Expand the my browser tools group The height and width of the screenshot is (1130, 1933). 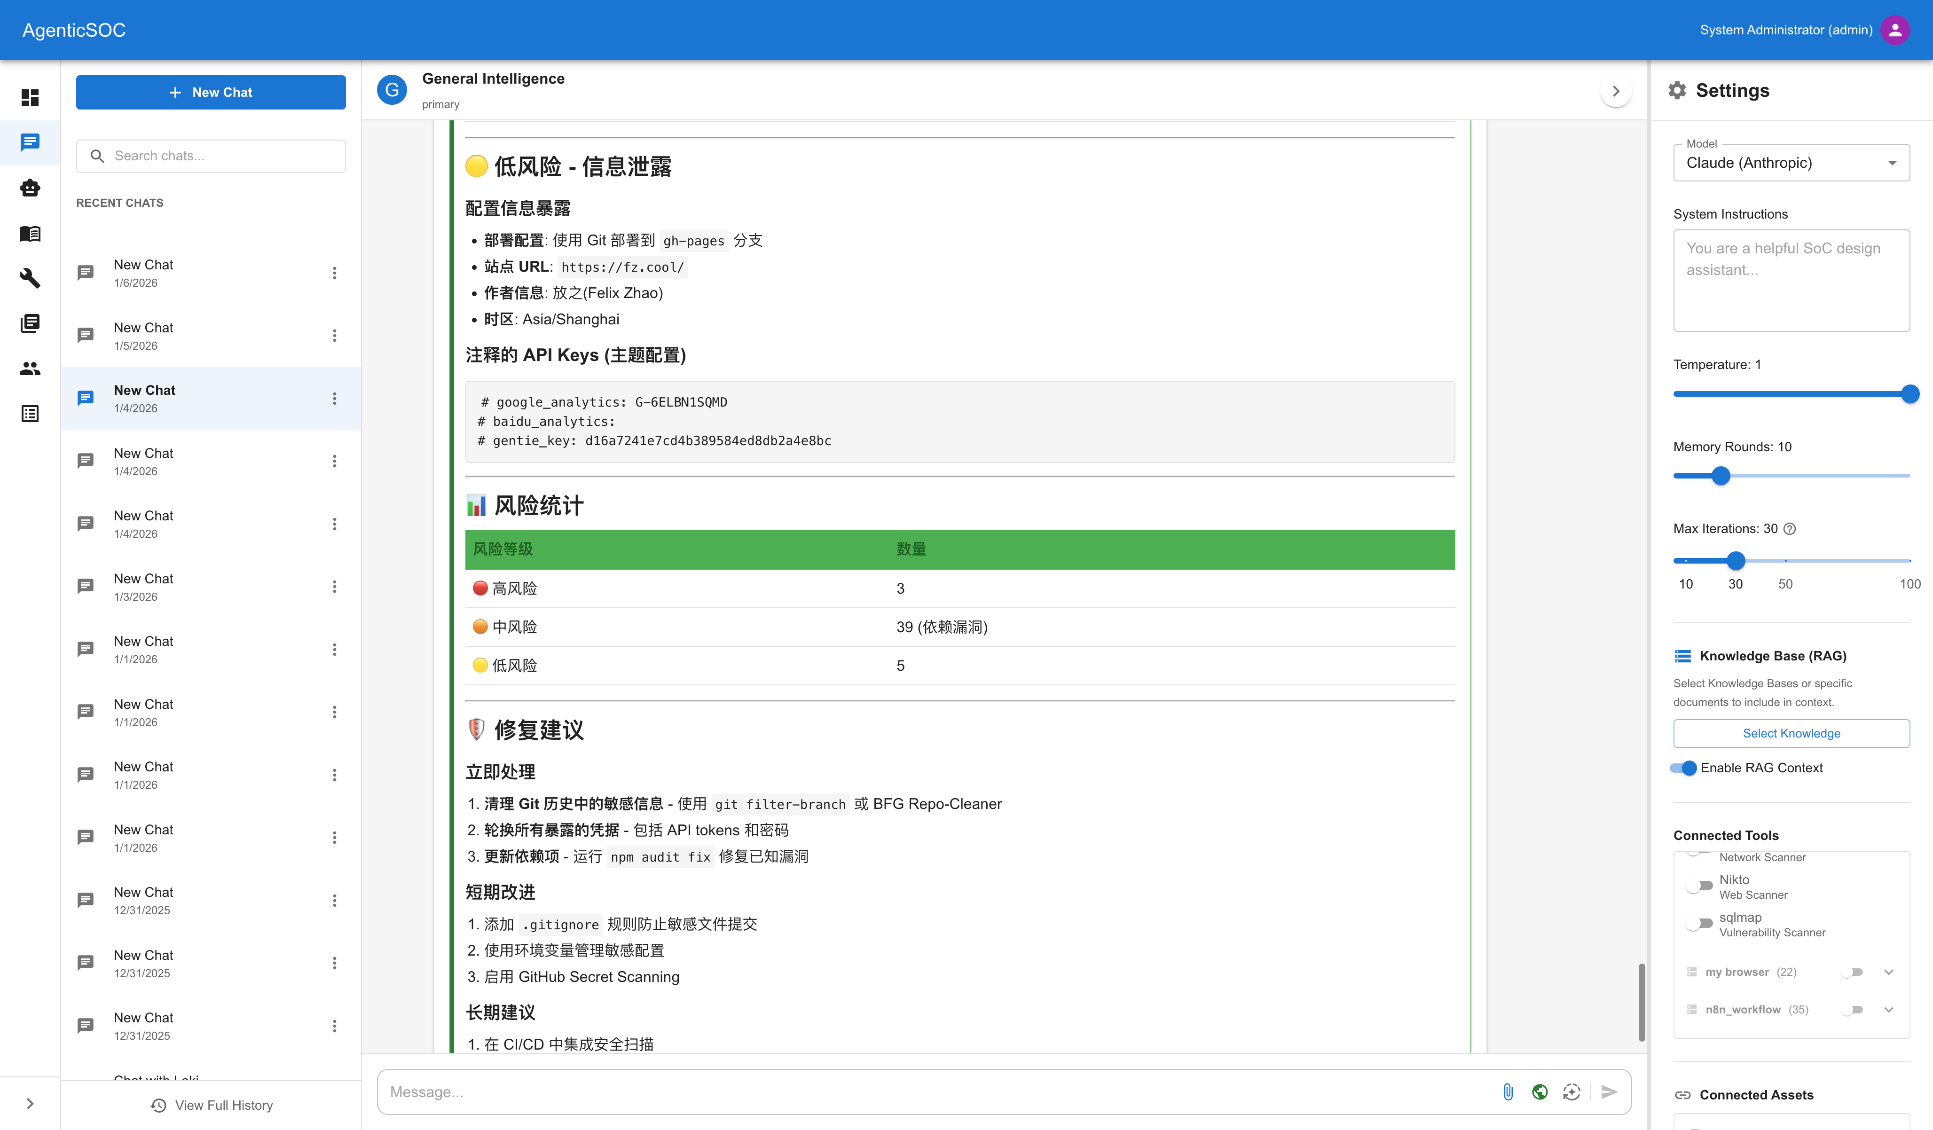click(x=1888, y=972)
